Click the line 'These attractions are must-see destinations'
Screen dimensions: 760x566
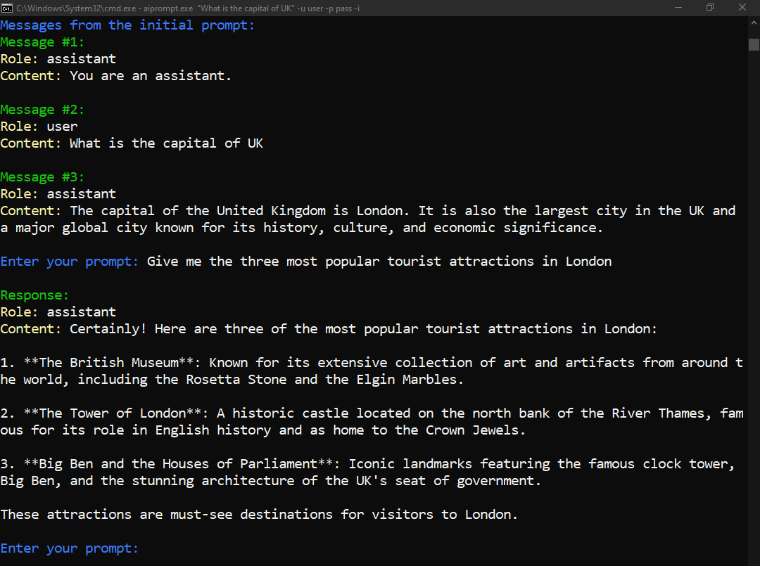coord(259,515)
